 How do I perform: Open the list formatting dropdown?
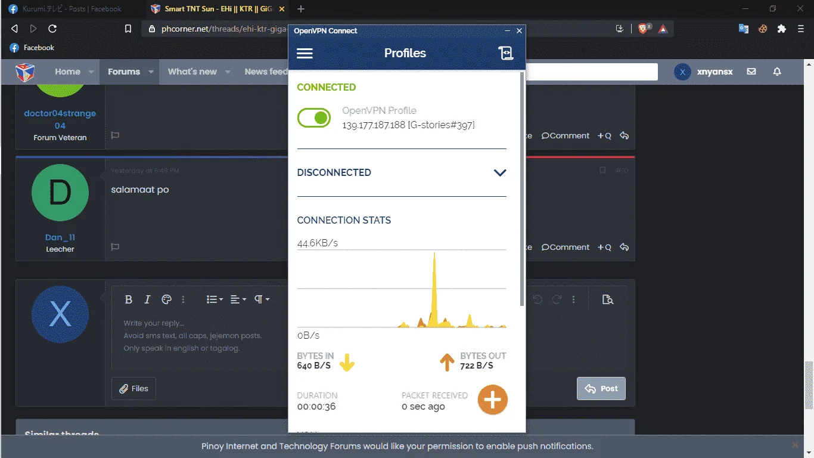pyautogui.click(x=215, y=299)
